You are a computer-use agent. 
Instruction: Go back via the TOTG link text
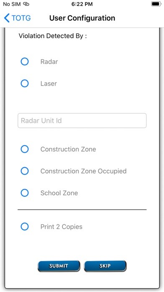[21, 18]
